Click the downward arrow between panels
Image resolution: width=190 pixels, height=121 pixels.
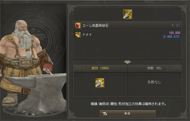tap(127, 61)
